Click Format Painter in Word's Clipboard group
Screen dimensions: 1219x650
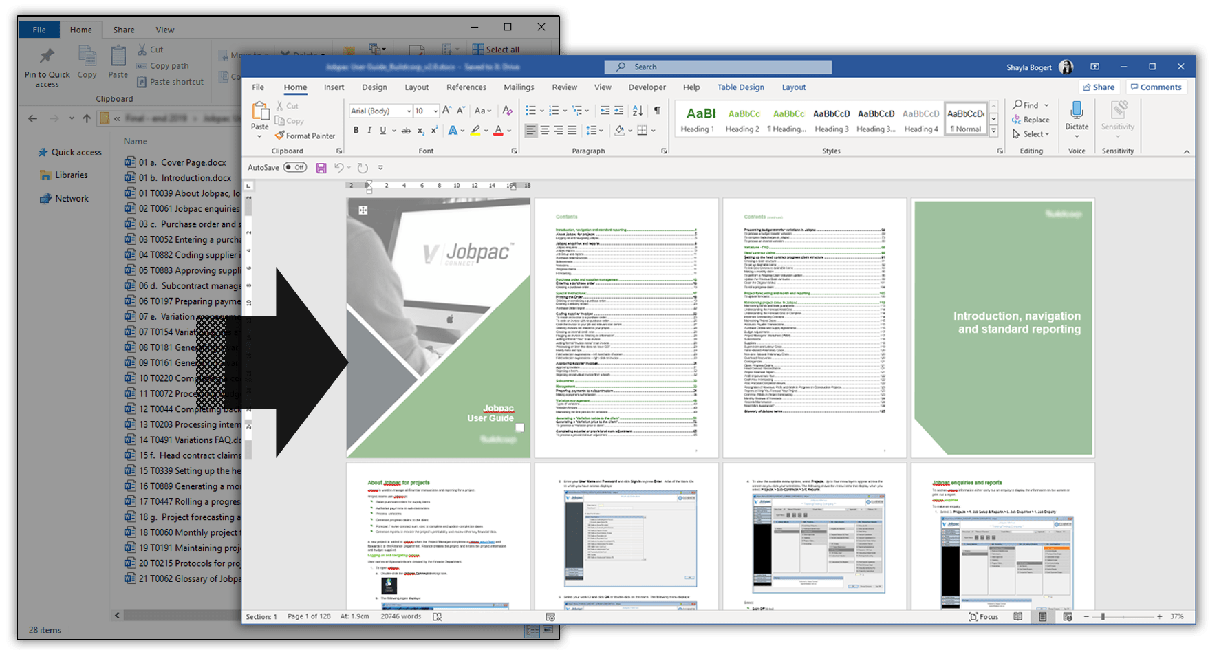(305, 136)
